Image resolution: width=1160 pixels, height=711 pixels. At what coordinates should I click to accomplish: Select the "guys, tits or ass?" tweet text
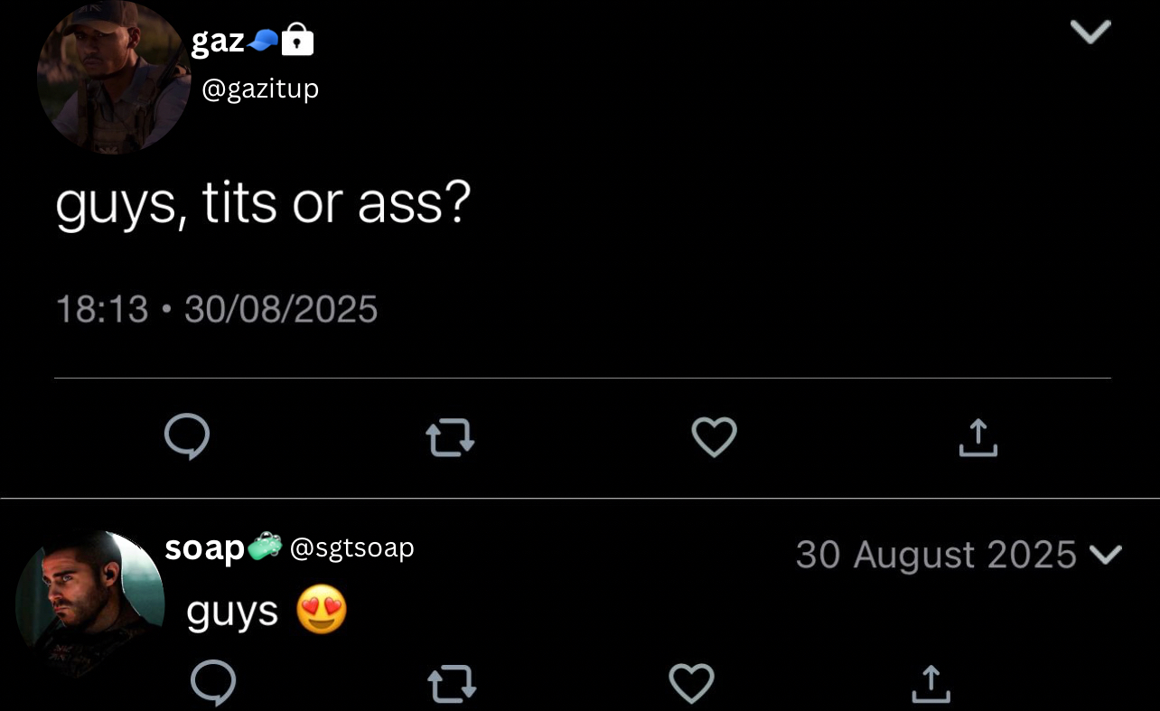pyautogui.click(x=263, y=202)
